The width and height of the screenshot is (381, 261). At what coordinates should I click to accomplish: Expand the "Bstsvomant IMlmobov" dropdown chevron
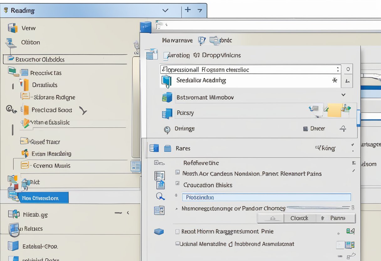343,95
